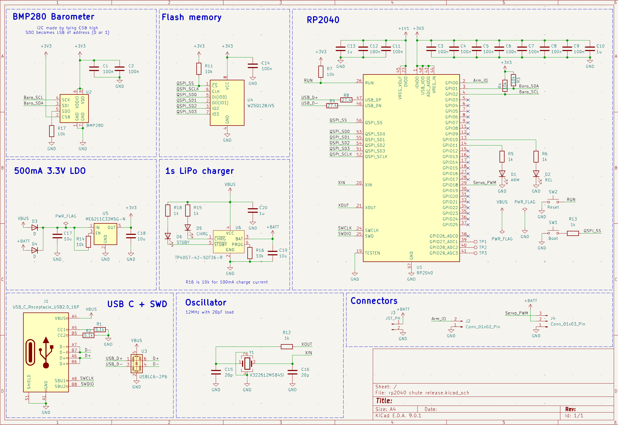Image resolution: width=618 pixels, height=425 pixels.
Task: Click the SW2 Reset pushbutton symbol
Action: click(x=553, y=201)
